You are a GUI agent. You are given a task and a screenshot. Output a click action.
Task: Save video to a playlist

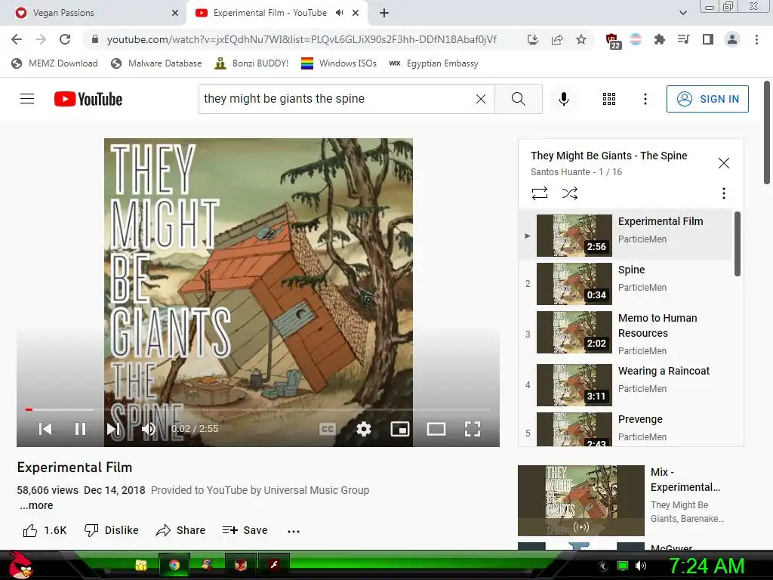click(245, 530)
